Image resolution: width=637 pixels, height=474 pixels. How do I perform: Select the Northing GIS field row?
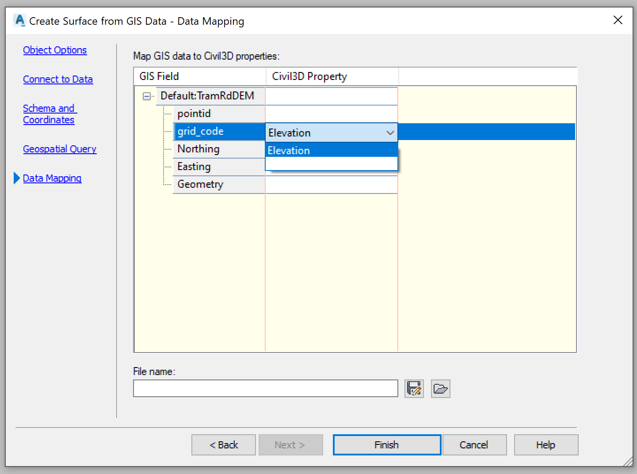(198, 149)
